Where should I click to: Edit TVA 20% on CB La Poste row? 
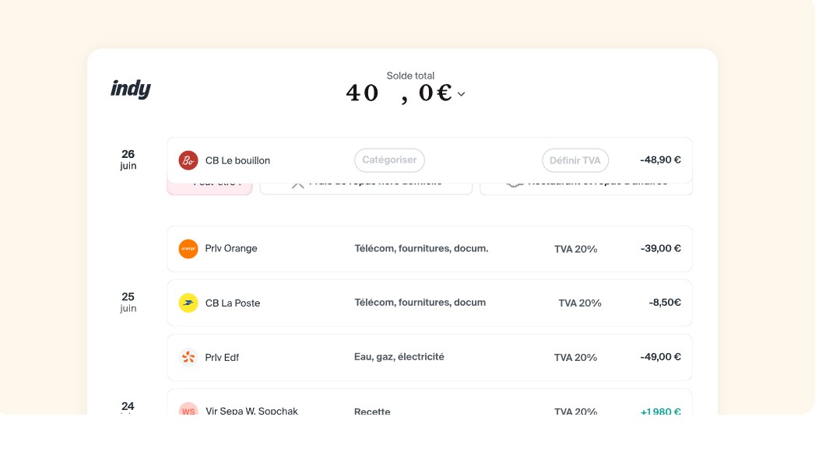(580, 303)
